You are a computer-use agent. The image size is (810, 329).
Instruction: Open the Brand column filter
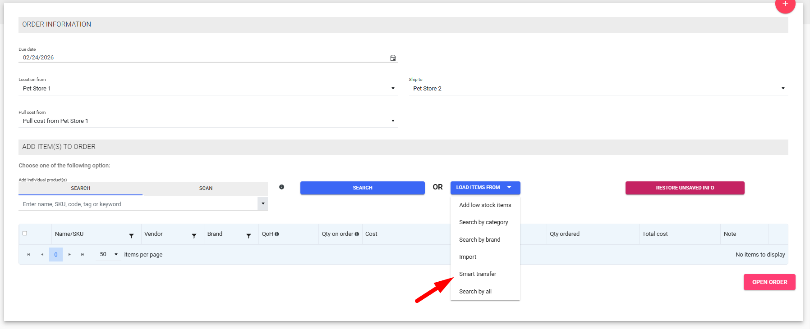click(249, 236)
